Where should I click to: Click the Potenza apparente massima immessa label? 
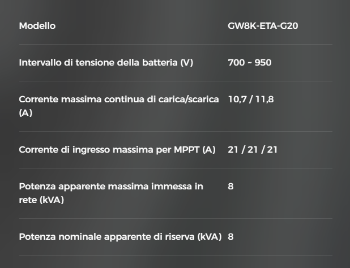coord(111,186)
